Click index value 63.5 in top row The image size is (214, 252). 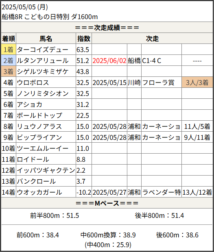click(83, 50)
